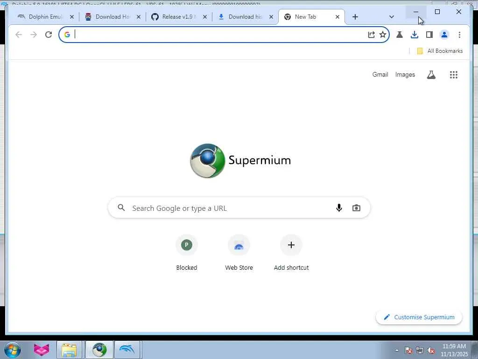This screenshot has width=478, height=359.
Task: Close the New Tab tab
Action: 337,17
